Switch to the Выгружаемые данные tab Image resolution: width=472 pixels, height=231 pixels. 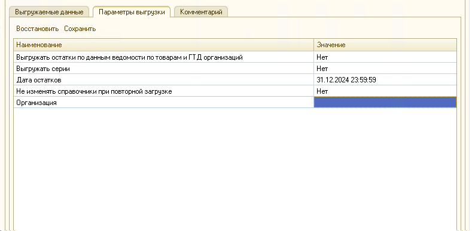pos(50,13)
